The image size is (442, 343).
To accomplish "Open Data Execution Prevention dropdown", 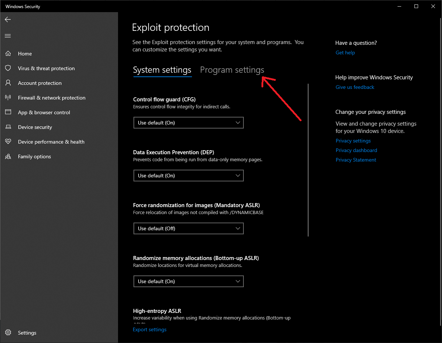I will coord(188,176).
